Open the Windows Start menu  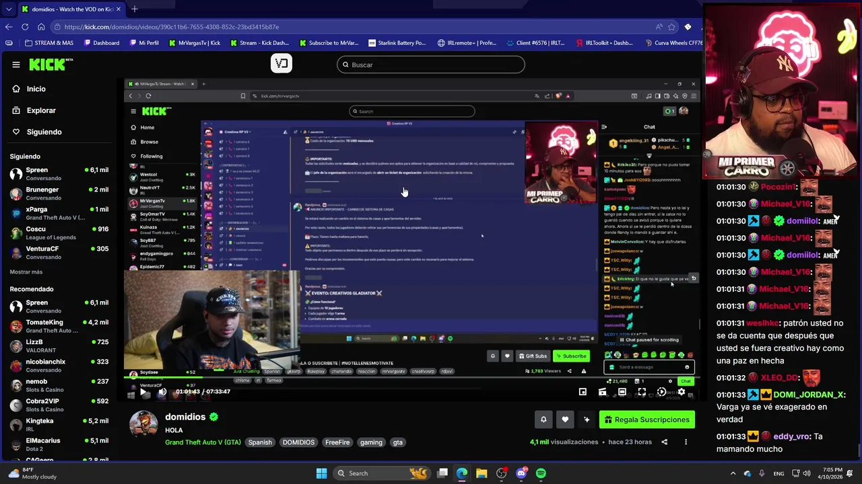click(x=321, y=473)
